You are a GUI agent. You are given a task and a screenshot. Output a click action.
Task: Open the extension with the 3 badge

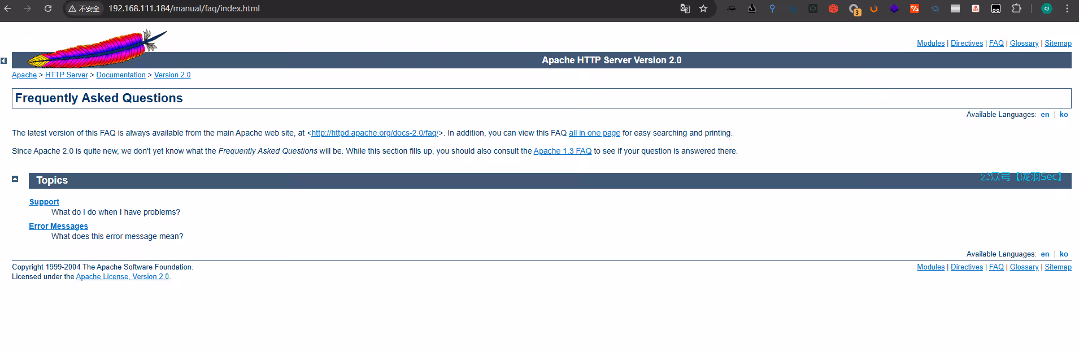click(x=854, y=9)
